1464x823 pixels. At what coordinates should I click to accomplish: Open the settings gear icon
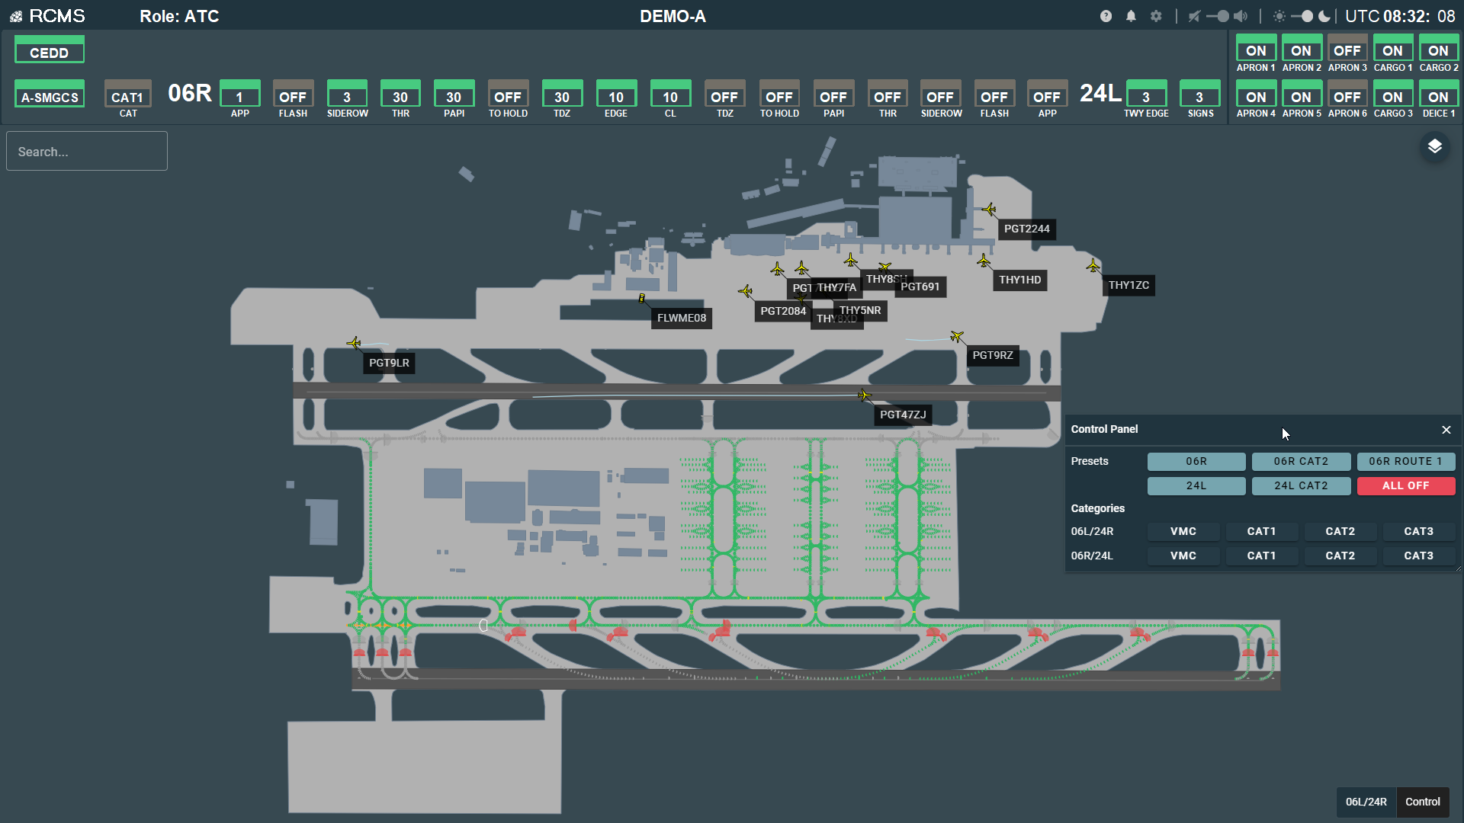pos(1156,16)
